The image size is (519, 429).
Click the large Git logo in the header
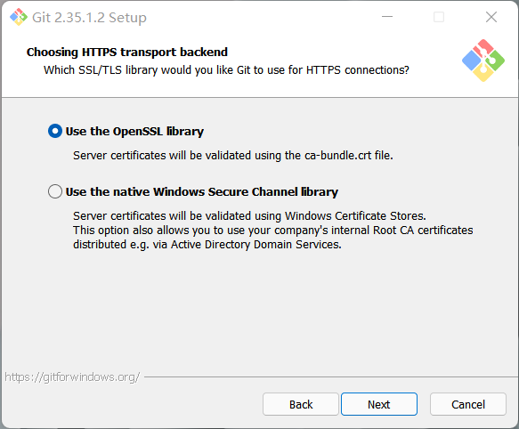pos(483,61)
